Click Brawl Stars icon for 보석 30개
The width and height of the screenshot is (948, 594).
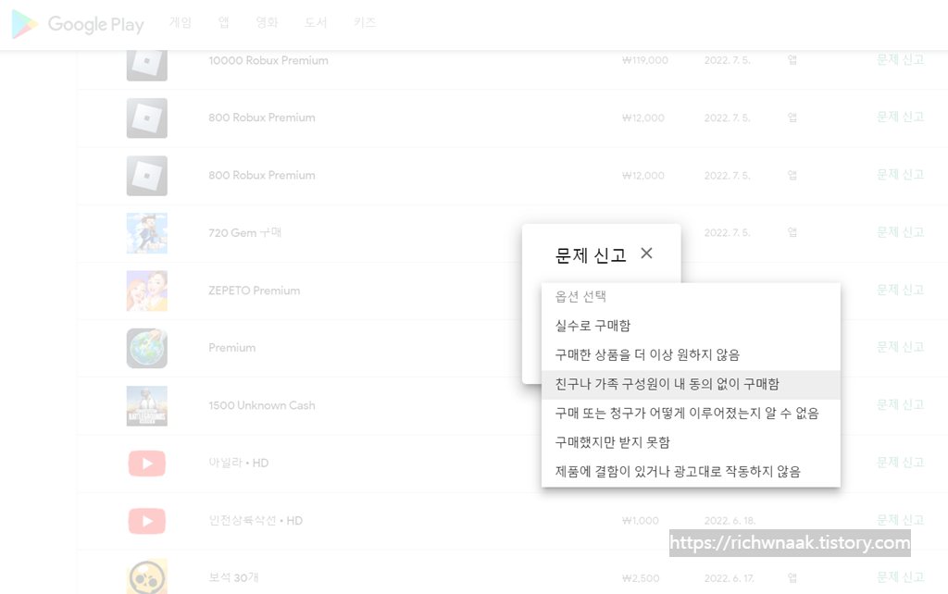147,577
